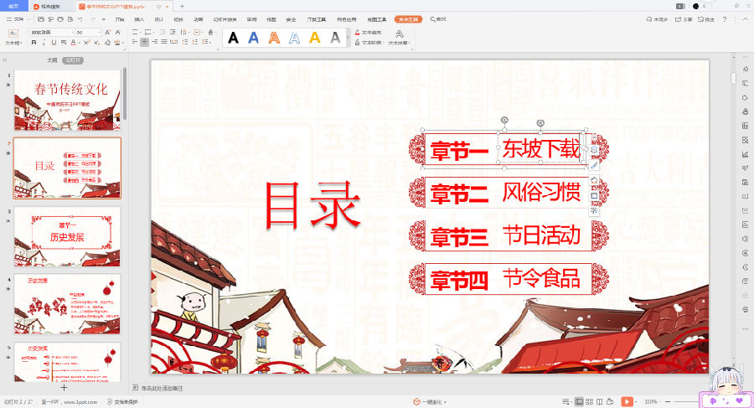754x408 pixels.
Task: Click the pen style icon beside selected text box
Action: tap(594, 165)
